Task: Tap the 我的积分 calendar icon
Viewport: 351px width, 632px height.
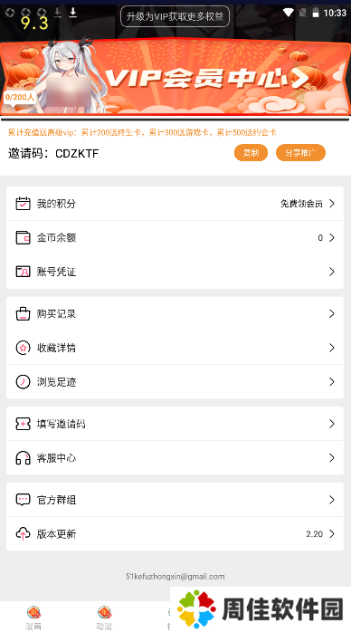Action: pyautogui.click(x=23, y=204)
